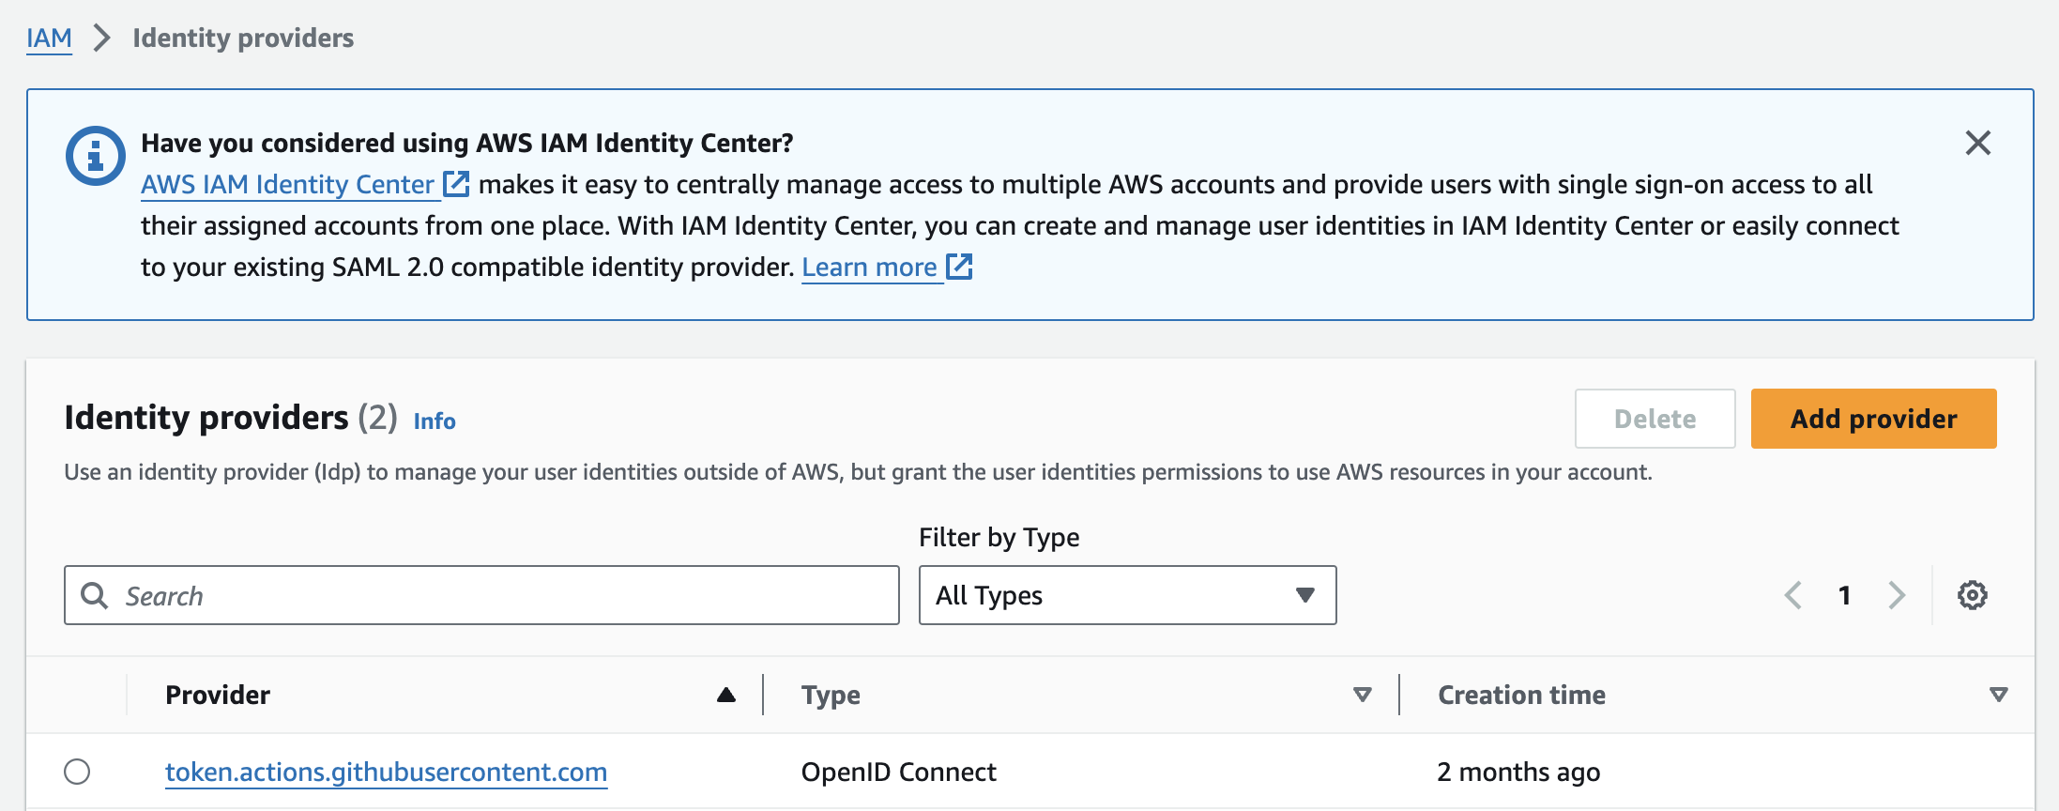Sort by Creation time column arrow

[1999, 695]
